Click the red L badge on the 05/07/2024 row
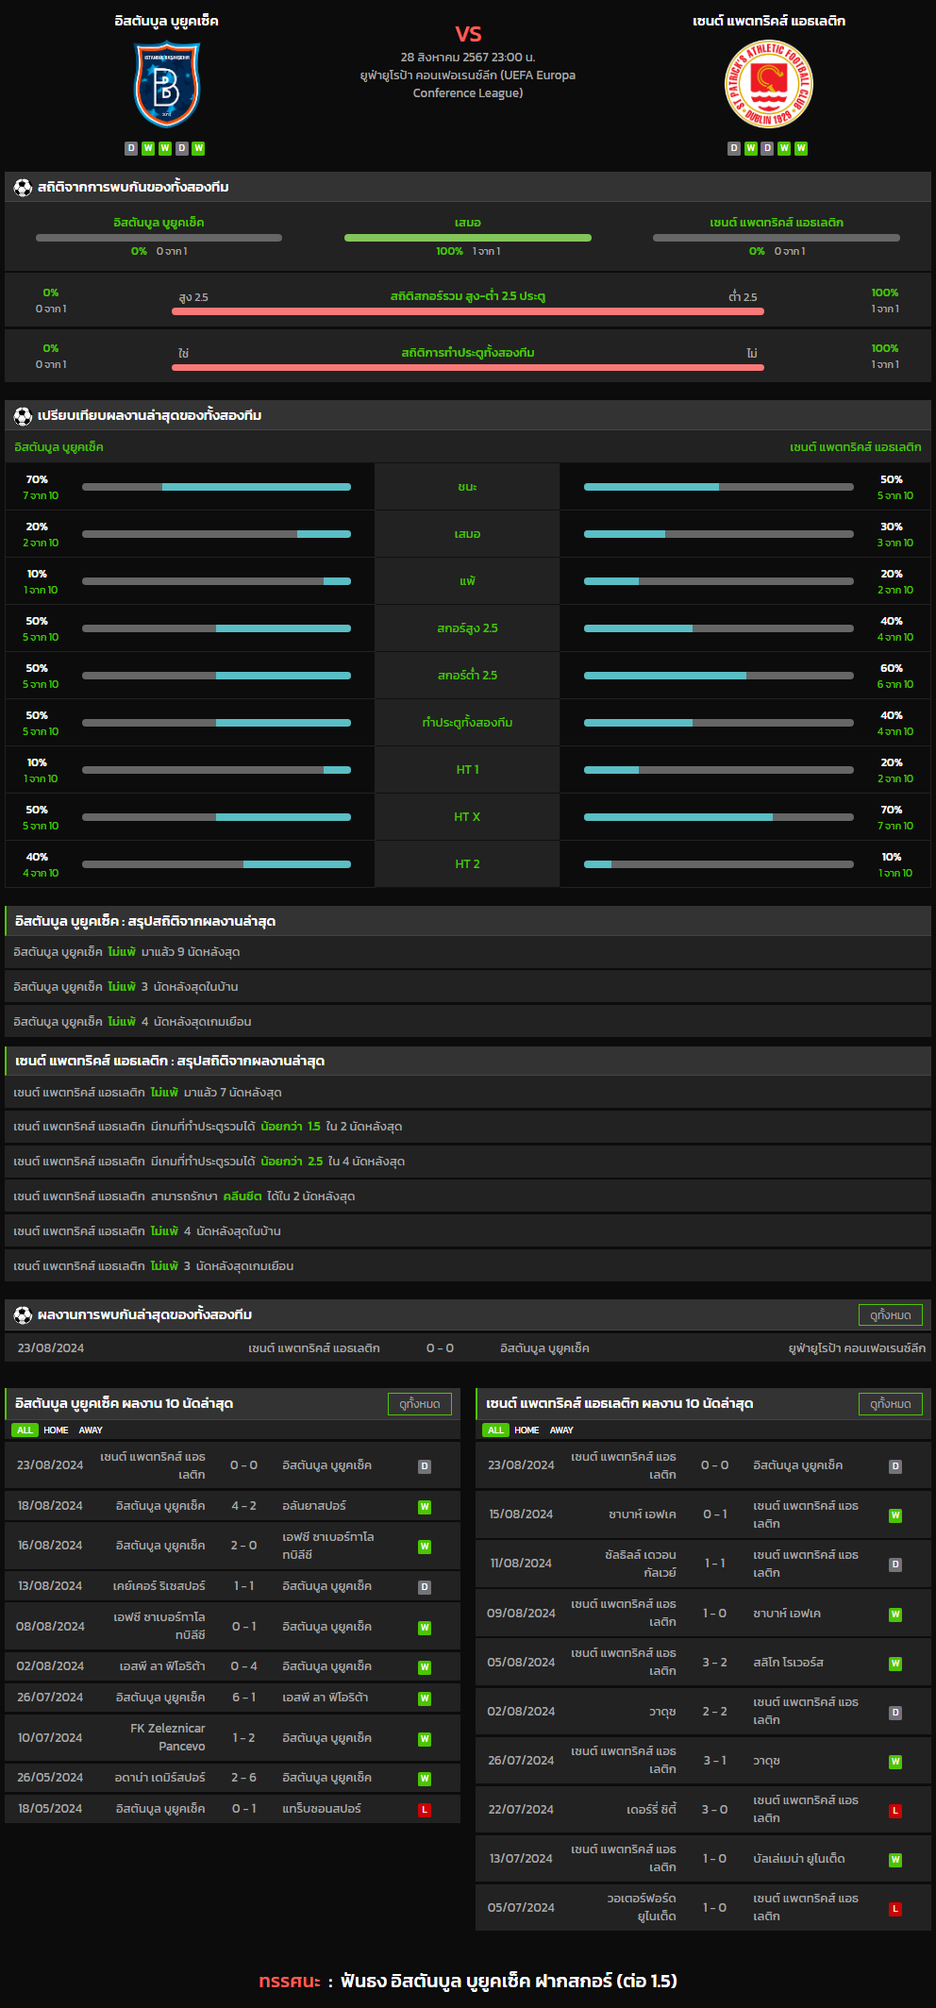Image resolution: width=936 pixels, height=2008 pixels. pos(895,1909)
